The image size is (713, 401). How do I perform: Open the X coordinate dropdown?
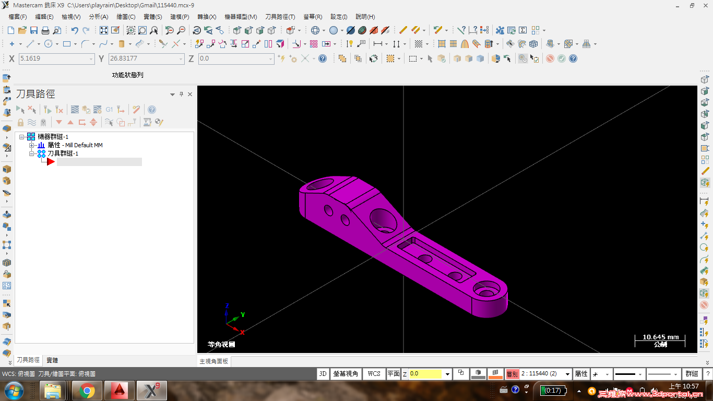[91, 58]
